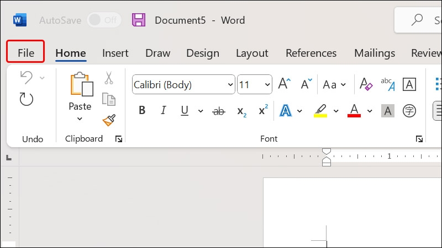This screenshot has height=248, width=442.
Task: Click the tab stop selector at ruler corner
Action: [9, 158]
